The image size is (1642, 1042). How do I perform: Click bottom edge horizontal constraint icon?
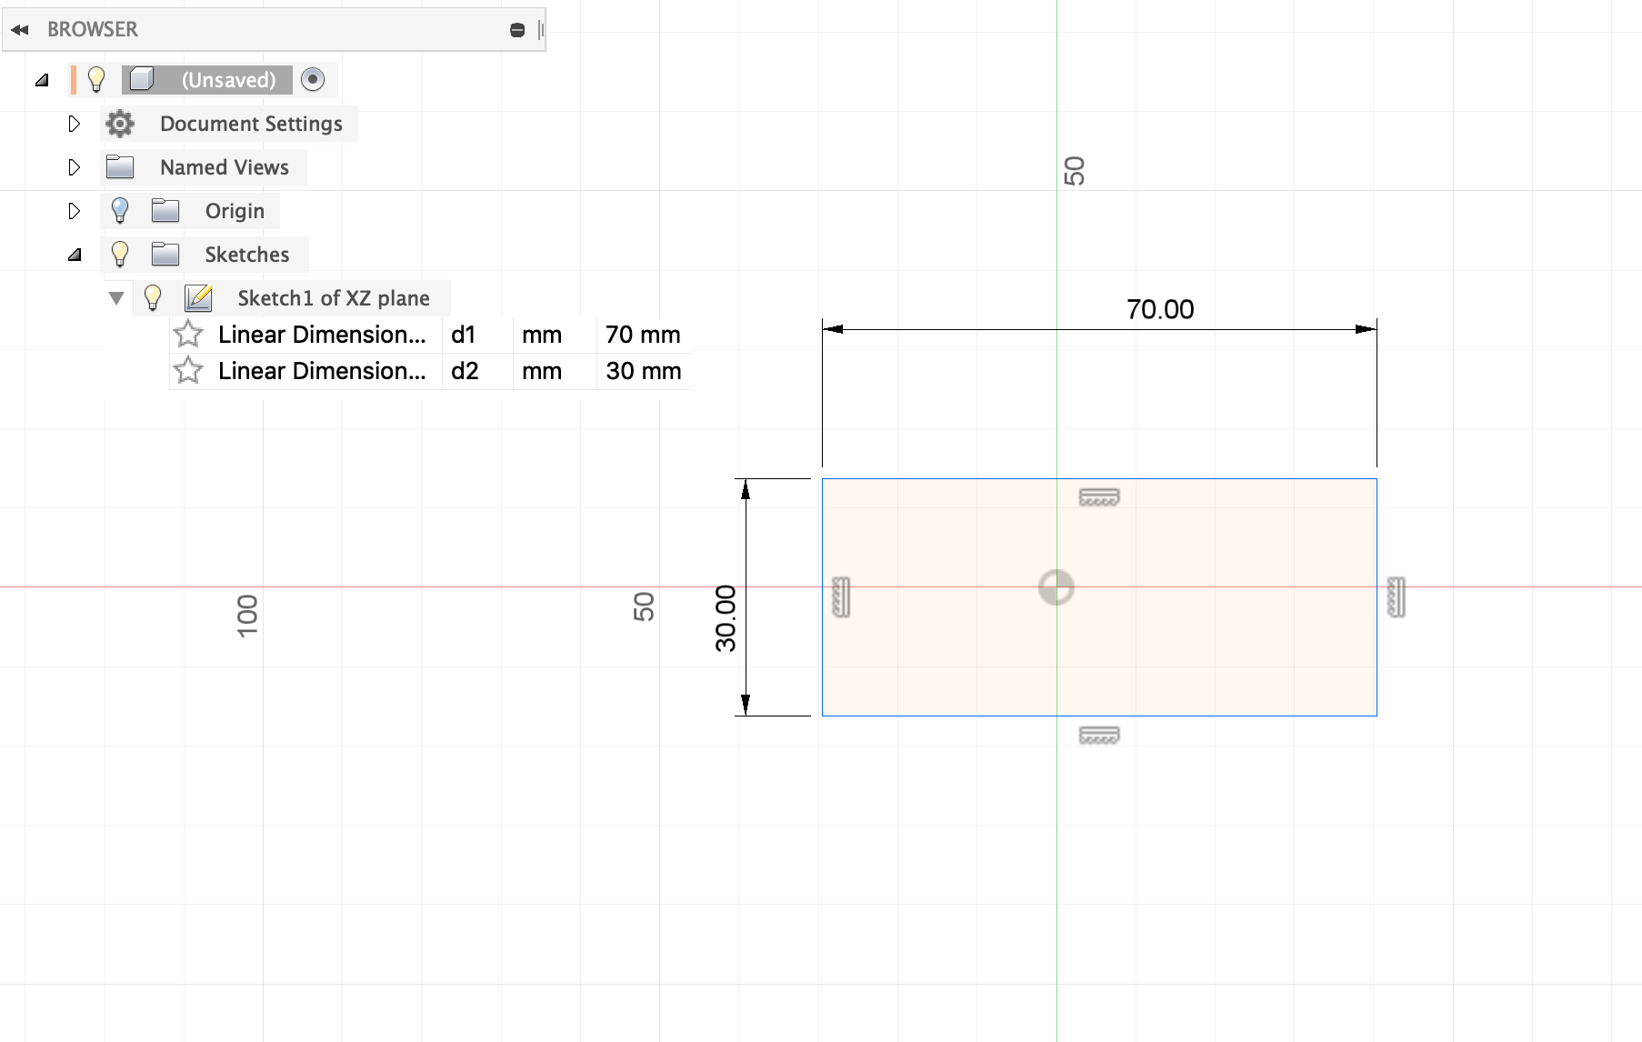(1099, 736)
